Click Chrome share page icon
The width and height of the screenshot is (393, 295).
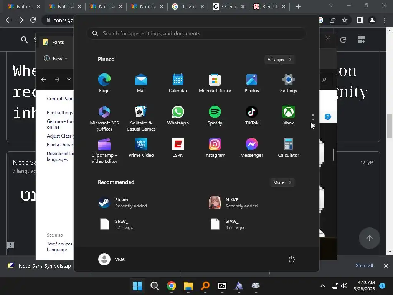tap(332, 20)
